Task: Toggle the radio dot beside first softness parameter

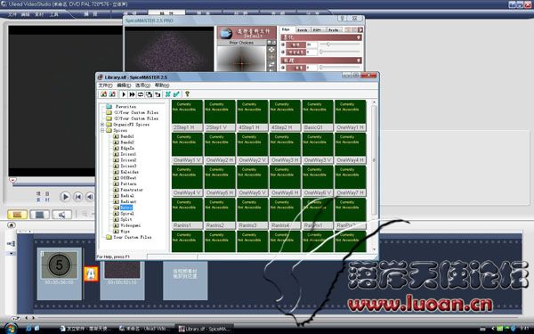Action: point(283,45)
